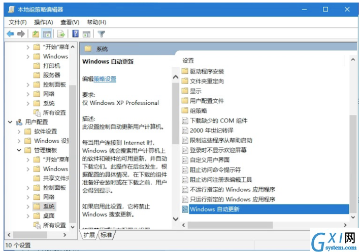Expand the upper 网络 tree node
Image resolution: width=360 pixels, height=252 pixels.
coord(28,94)
